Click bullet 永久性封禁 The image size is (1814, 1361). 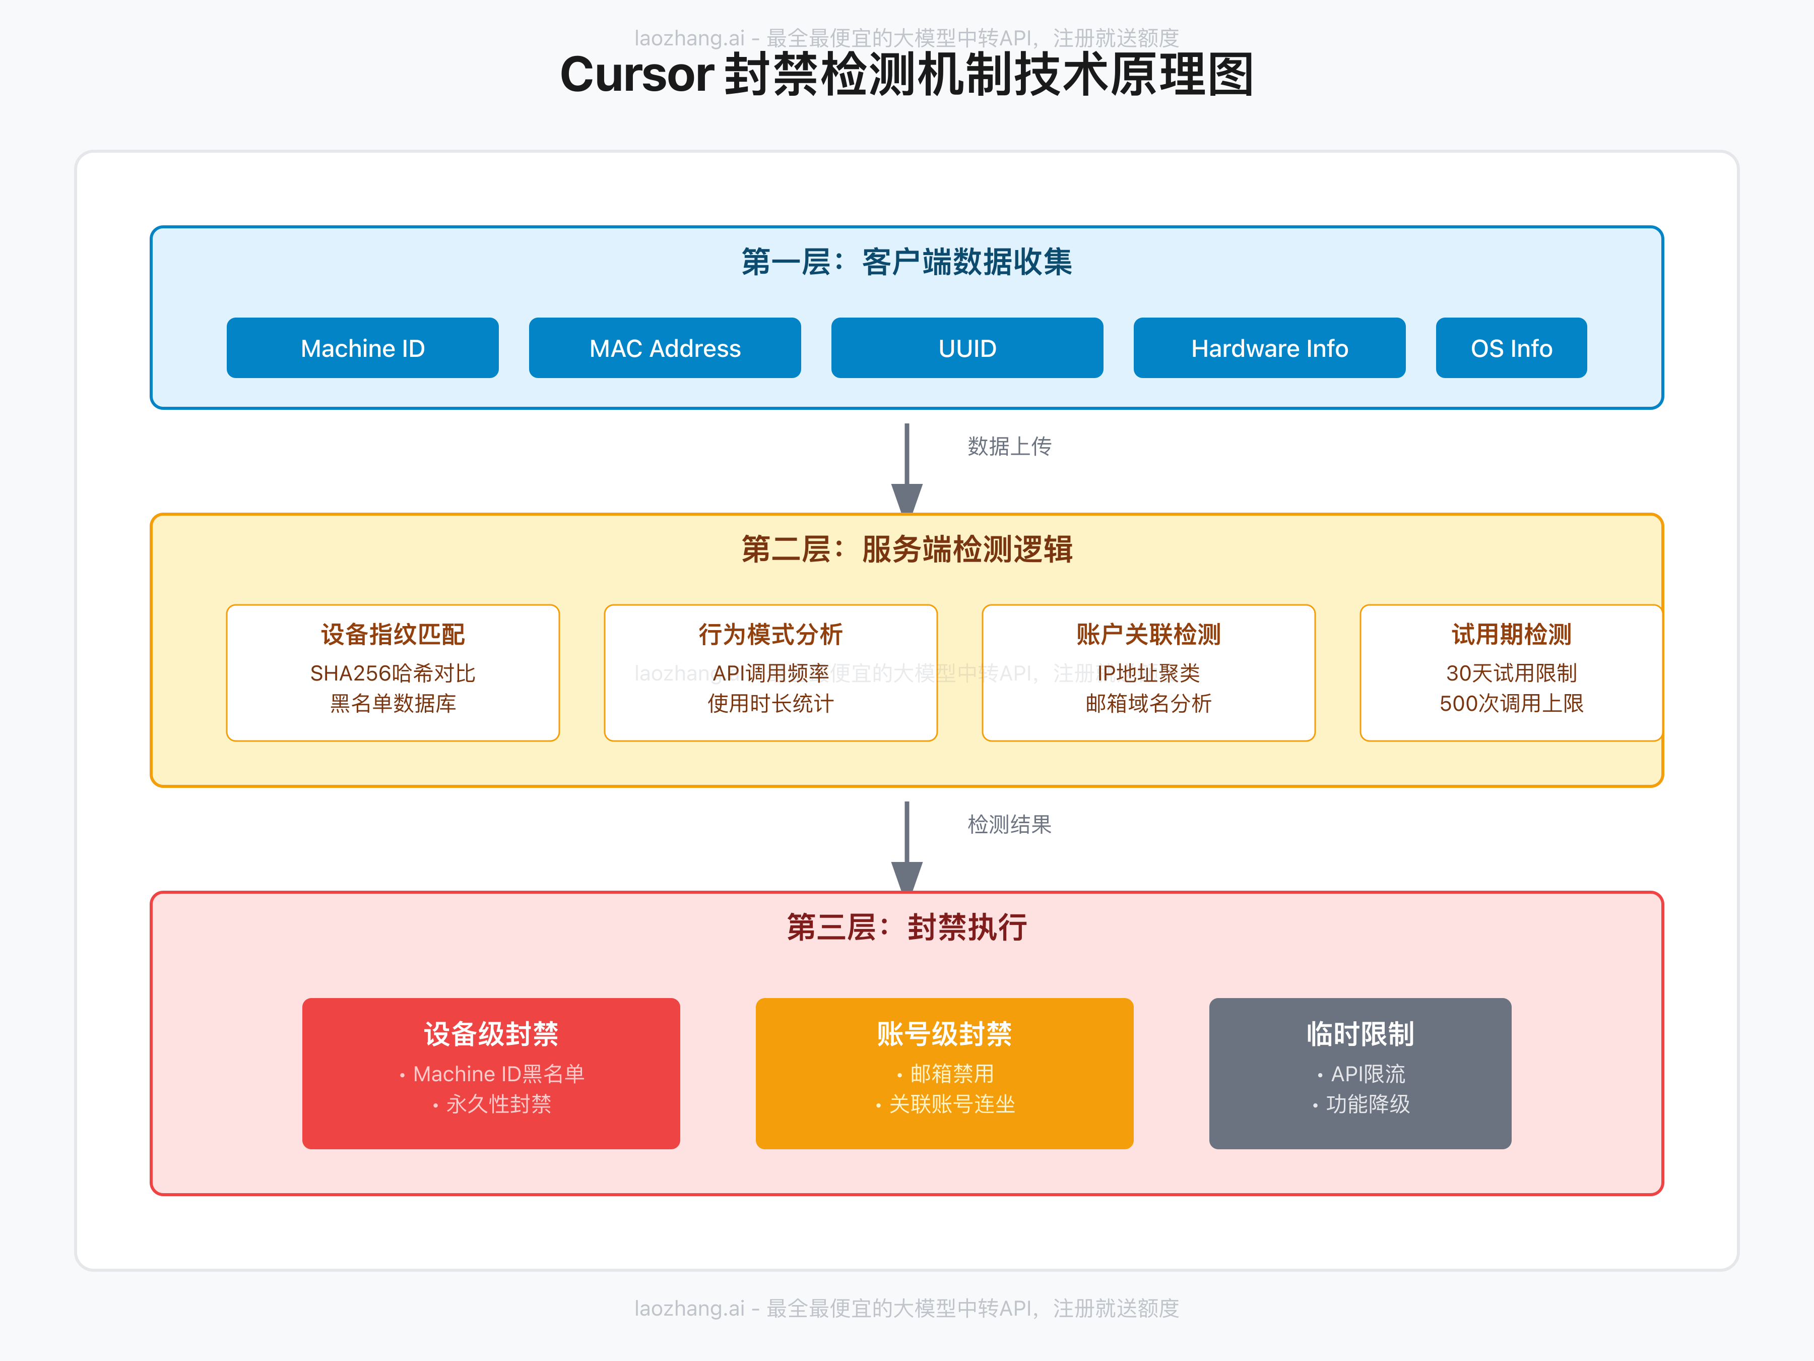point(491,1104)
